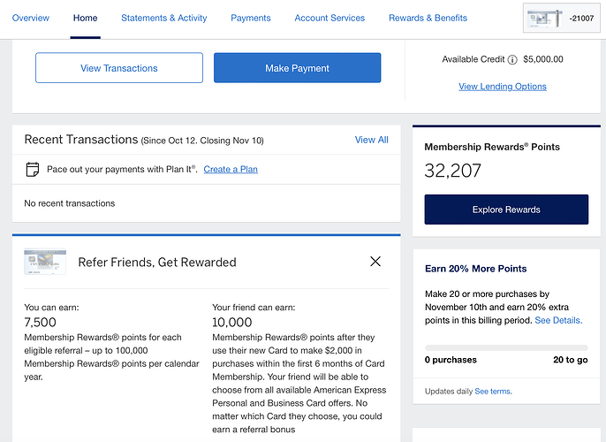Click the card image beside Refer Friends
606x442 pixels.
coord(45,262)
